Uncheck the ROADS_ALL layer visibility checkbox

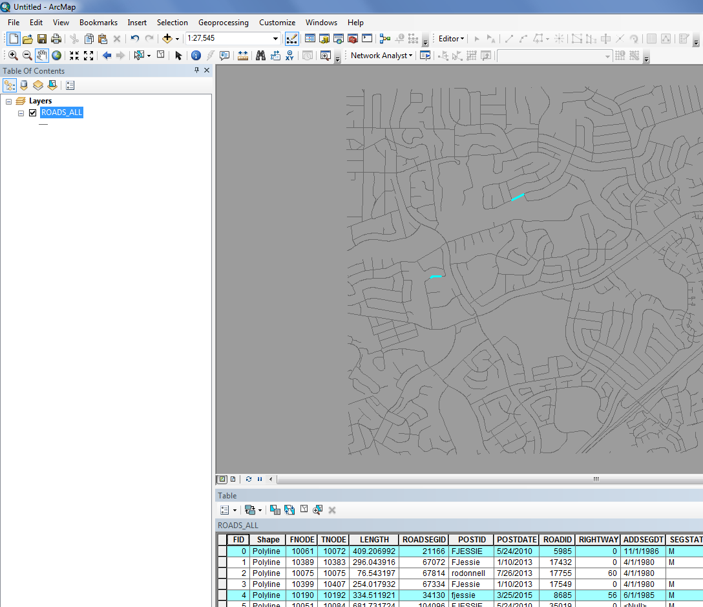[32, 113]
